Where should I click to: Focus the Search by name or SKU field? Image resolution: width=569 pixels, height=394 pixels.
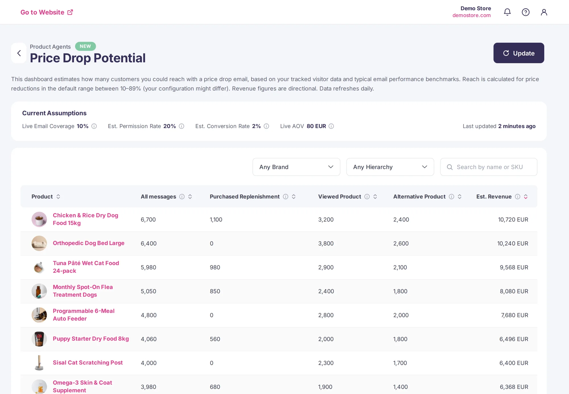488,167
